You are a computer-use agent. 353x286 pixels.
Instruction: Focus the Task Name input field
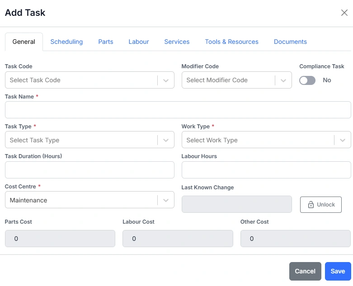(178, 110)
